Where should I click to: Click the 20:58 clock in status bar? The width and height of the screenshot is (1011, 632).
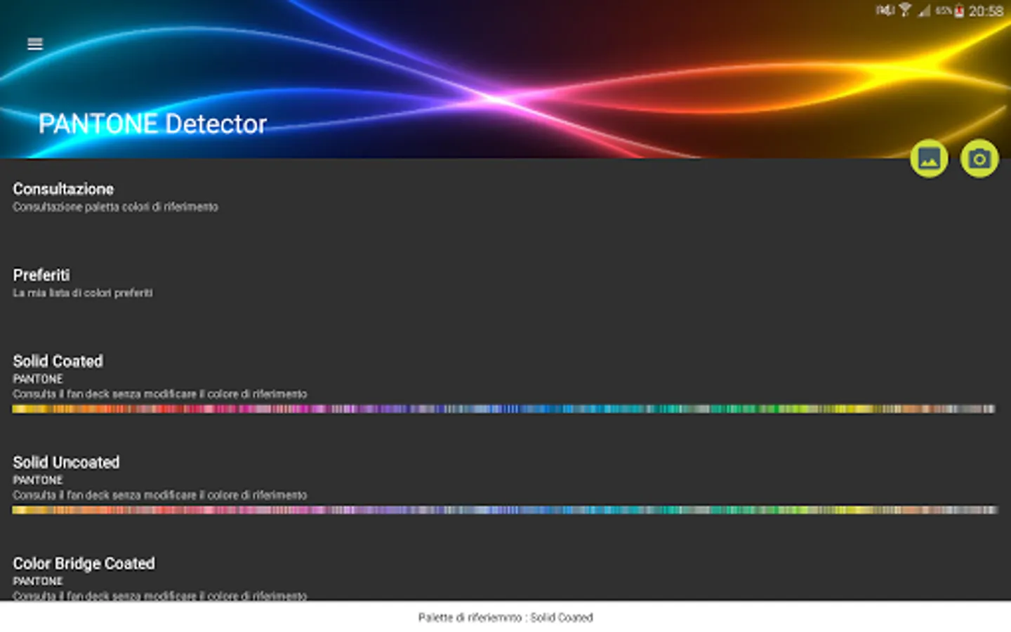coord(986,11)
